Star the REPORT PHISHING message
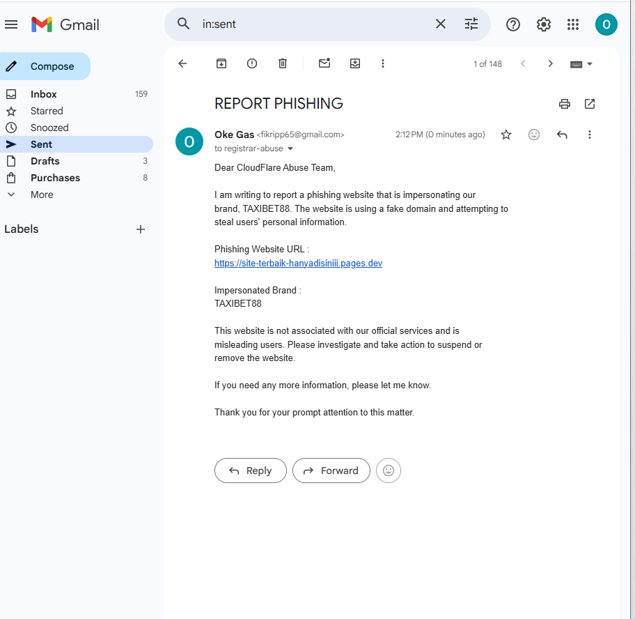635x619 pixels. 505,135
